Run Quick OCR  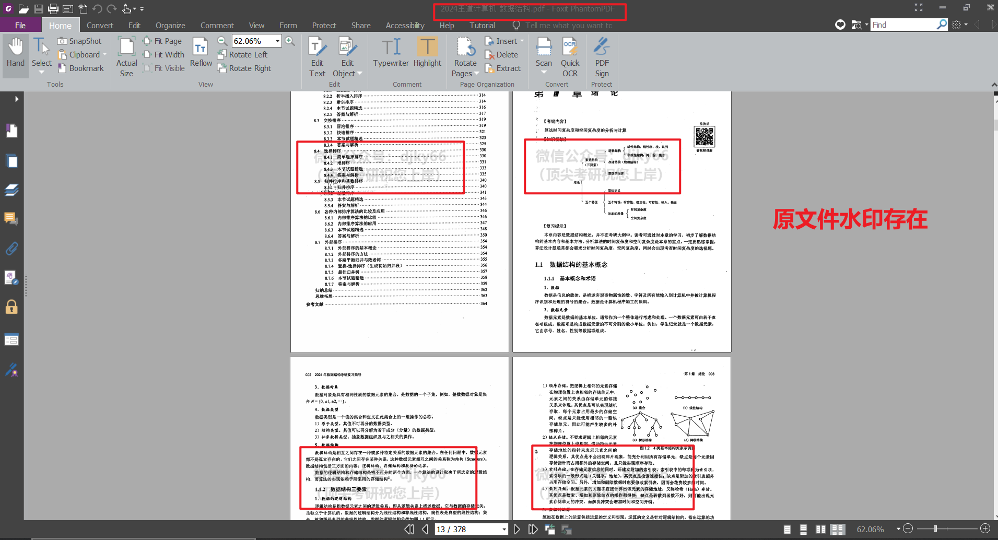(570, 57)
